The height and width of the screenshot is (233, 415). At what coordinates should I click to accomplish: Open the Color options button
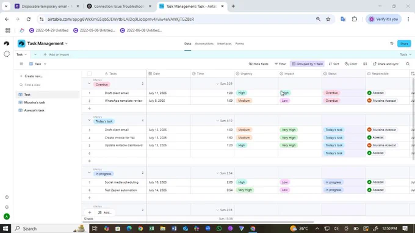pyautogui.click(x=351, y=63)
